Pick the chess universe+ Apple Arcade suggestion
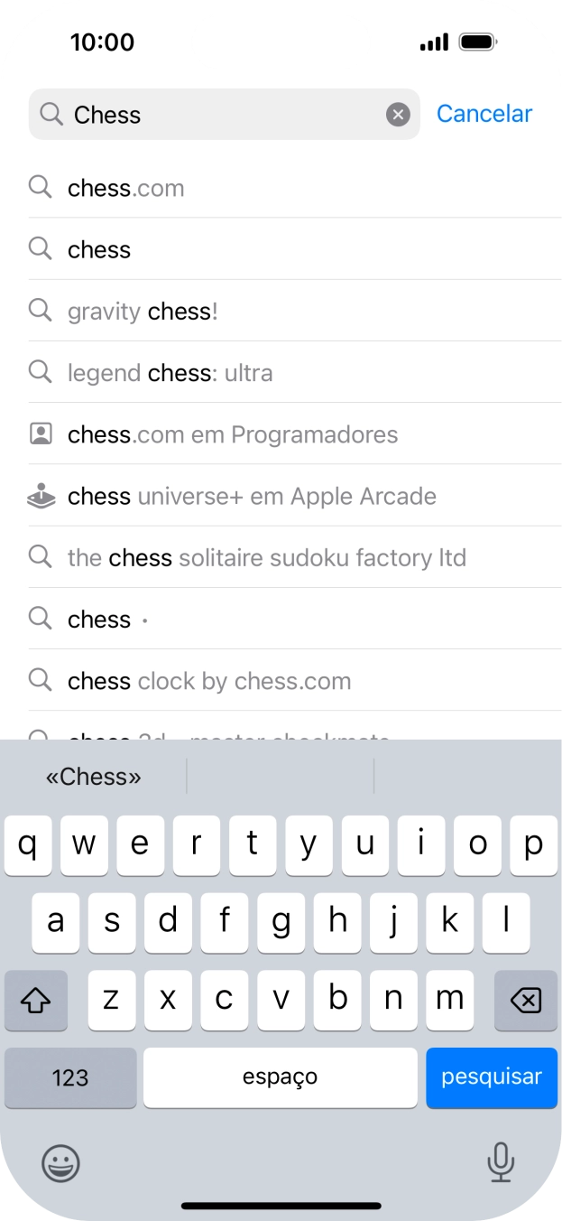Viewport: 562px width, 1221px height. coord(252,497)
